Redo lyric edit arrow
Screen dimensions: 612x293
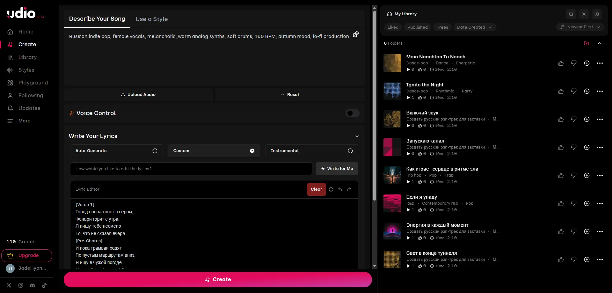[x=349, y=189]
